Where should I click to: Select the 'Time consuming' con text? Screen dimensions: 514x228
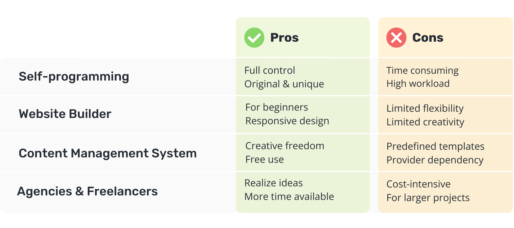pos(422,71)
